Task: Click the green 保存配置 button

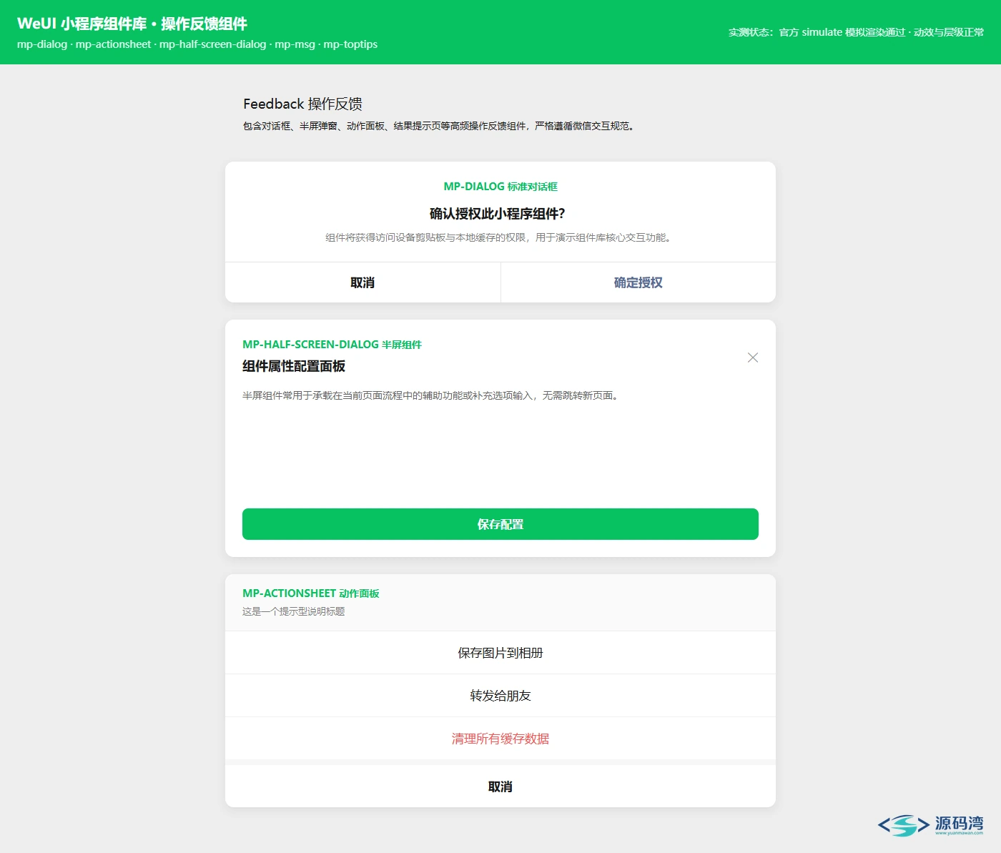Action: 500,524
